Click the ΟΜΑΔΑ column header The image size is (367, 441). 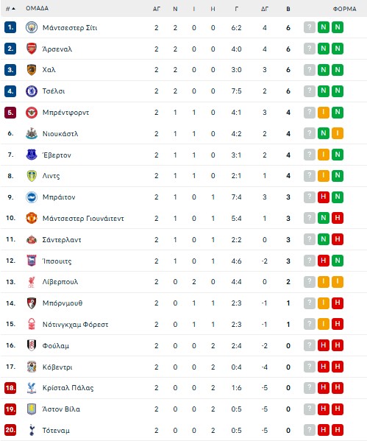37,8
